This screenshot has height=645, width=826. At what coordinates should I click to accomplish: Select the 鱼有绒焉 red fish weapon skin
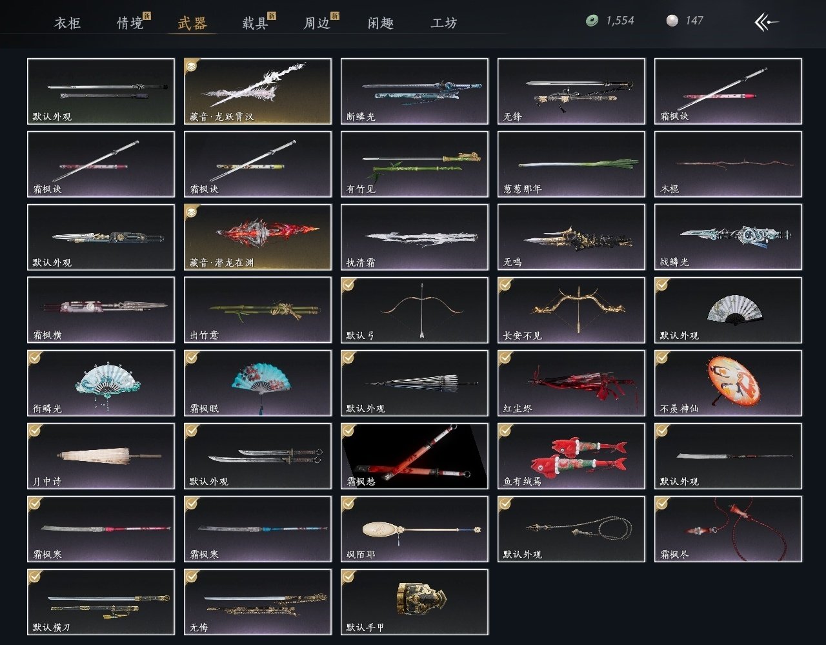571,456
